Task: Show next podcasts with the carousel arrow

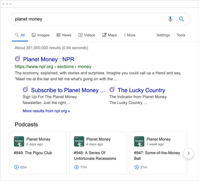Action: click(x=188, y=153)
